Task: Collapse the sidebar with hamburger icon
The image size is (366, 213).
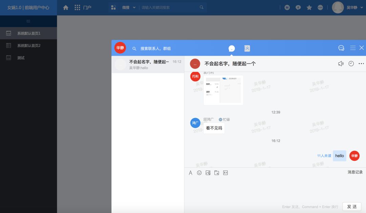Action: click(x=28, y=21)
